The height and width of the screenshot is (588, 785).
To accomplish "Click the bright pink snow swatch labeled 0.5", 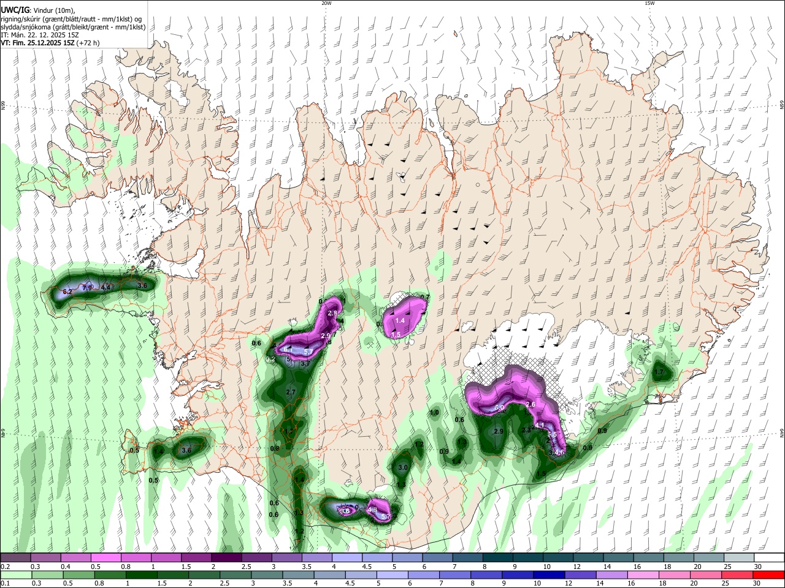I will [106, 558].
